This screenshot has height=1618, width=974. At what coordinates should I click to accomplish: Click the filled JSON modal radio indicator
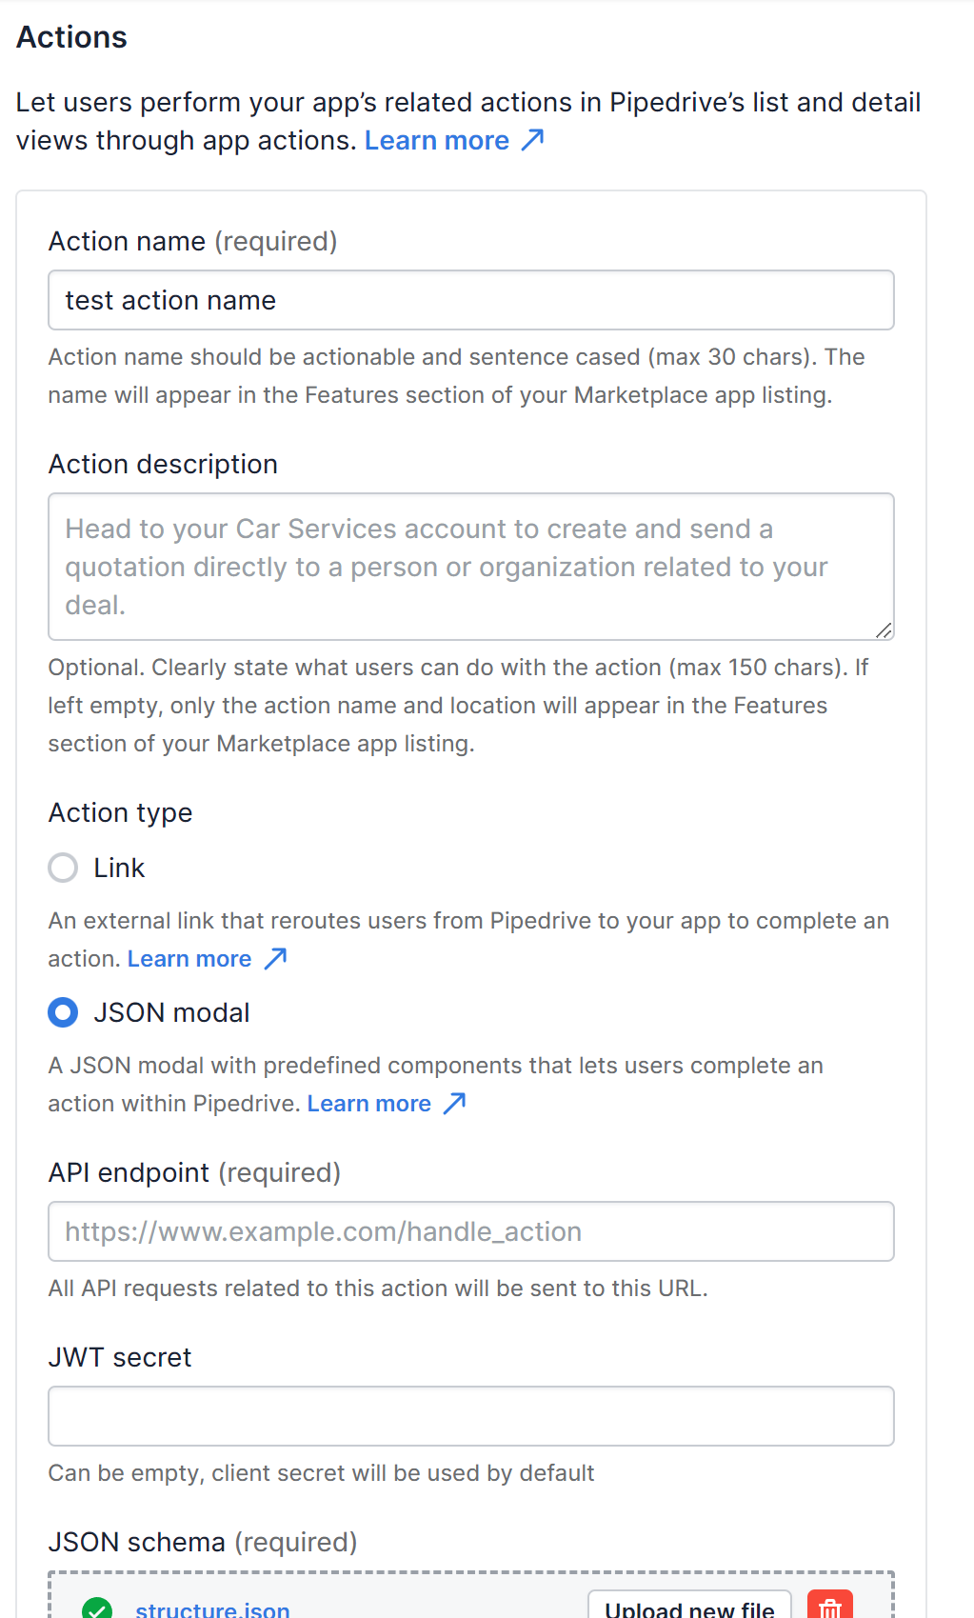tap(62, 1012)
